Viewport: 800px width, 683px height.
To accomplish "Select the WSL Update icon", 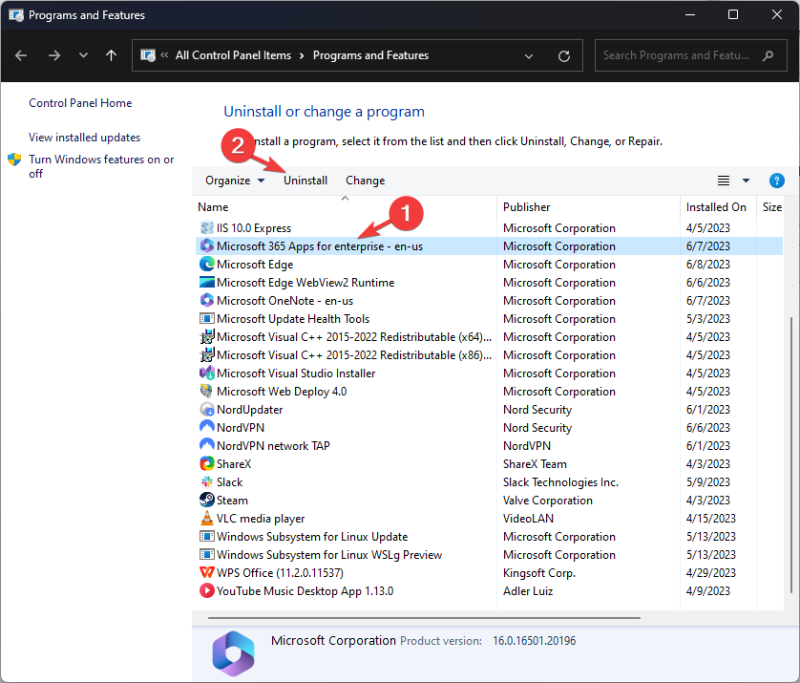I will pyautogui.click(x=206, y=536).
